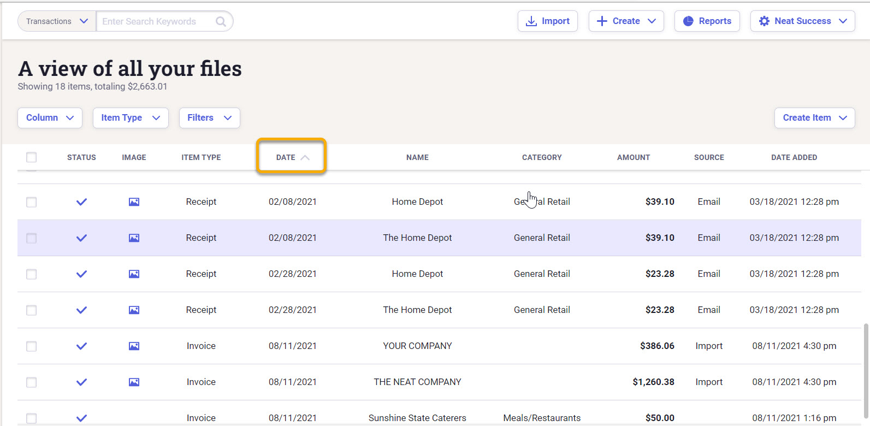Check the box for Home Depot $39.10 receipt
Screen dimensions: 870x426
coord(32,202)
